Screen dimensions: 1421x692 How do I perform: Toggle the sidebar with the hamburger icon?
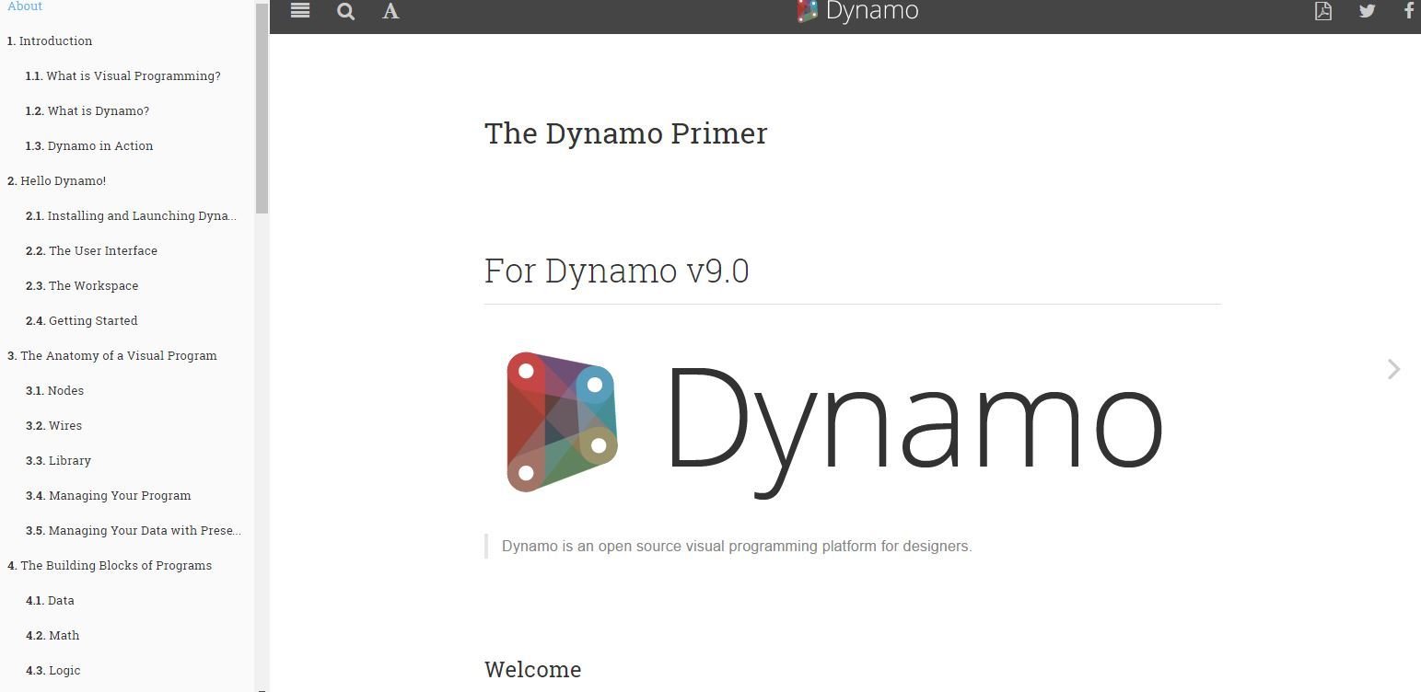(x=300, y=11)
